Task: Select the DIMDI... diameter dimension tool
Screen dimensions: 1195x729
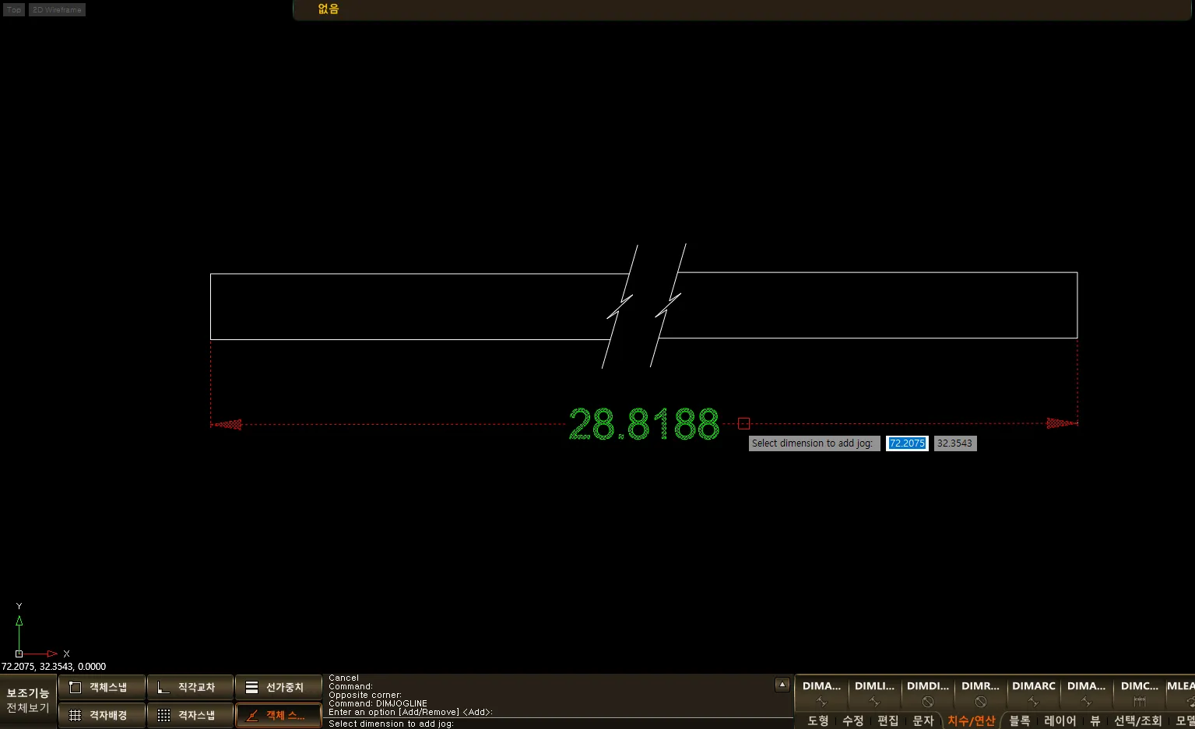Action: [x=927, y=693]
